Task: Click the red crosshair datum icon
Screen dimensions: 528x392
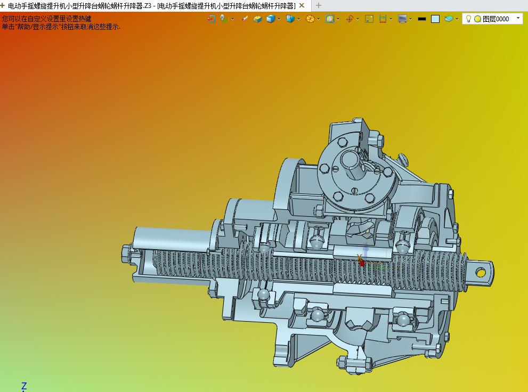Action: coord(350,19)
